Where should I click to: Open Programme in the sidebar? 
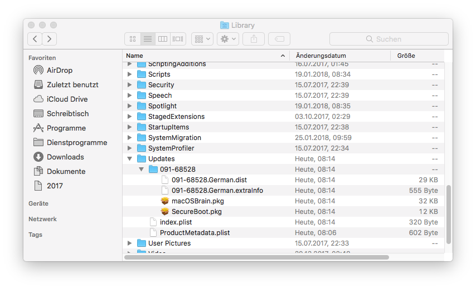(60, 128)
